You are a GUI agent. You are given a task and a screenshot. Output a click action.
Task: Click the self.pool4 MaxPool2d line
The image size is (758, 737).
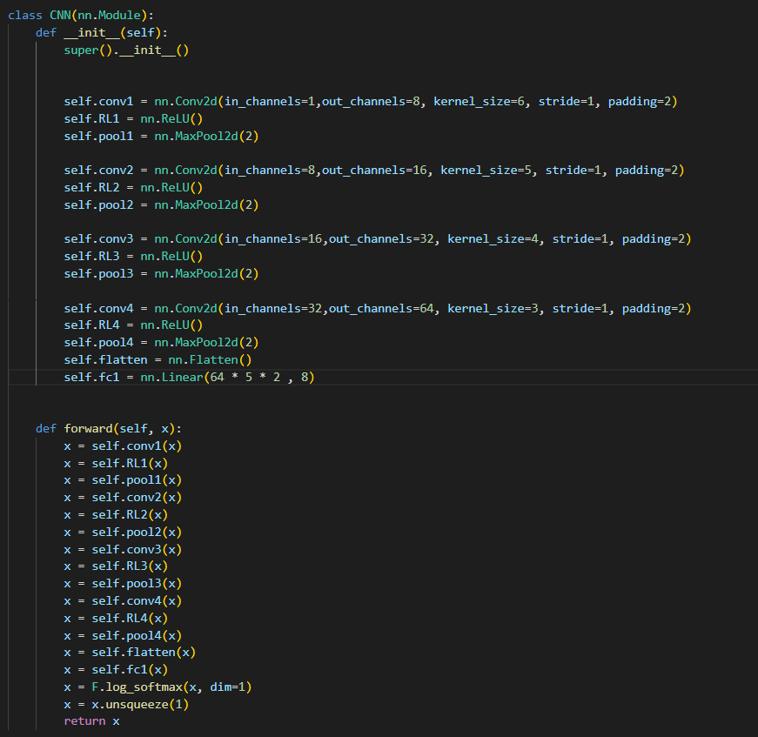pyautogui.click(x=161, y=342)
